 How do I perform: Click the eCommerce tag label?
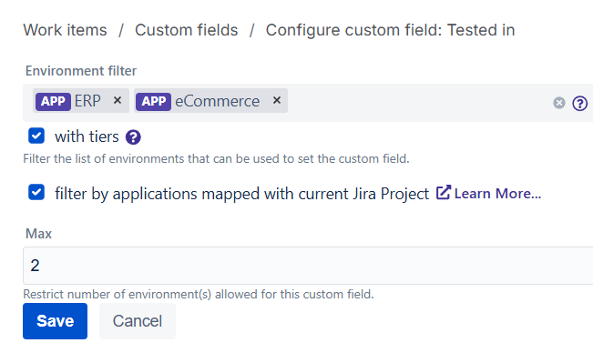pyautogui.click(x=217, y=101)
